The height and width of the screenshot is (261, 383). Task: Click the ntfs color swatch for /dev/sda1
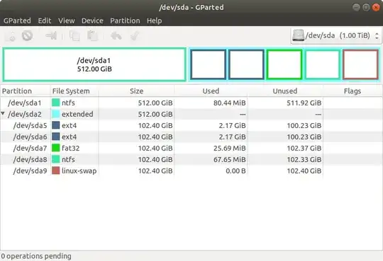(56, 103)
